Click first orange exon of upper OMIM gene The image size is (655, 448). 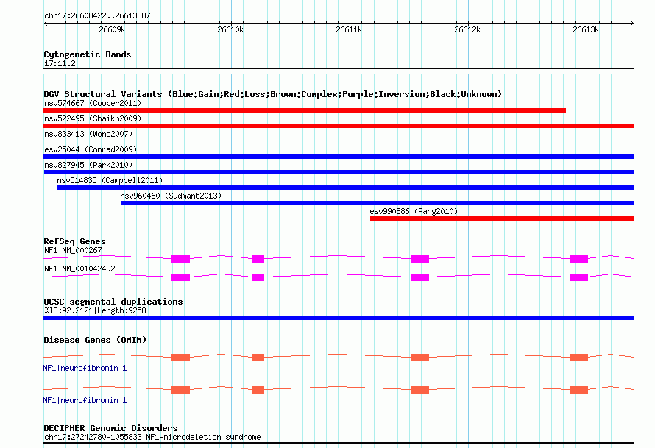(x=180, y=358)
